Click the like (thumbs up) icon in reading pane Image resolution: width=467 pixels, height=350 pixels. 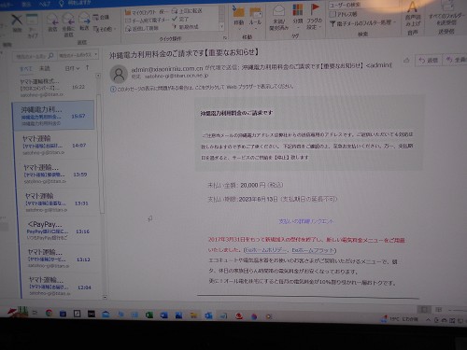click(406, 60)
